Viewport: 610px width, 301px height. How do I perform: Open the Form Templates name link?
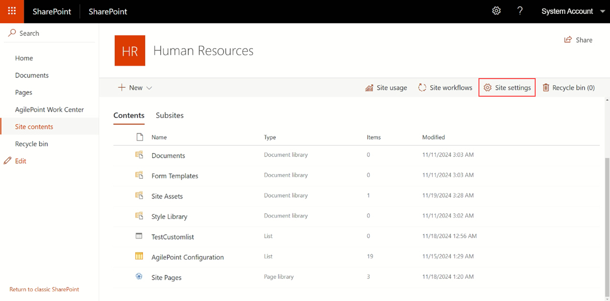(175, 176)
